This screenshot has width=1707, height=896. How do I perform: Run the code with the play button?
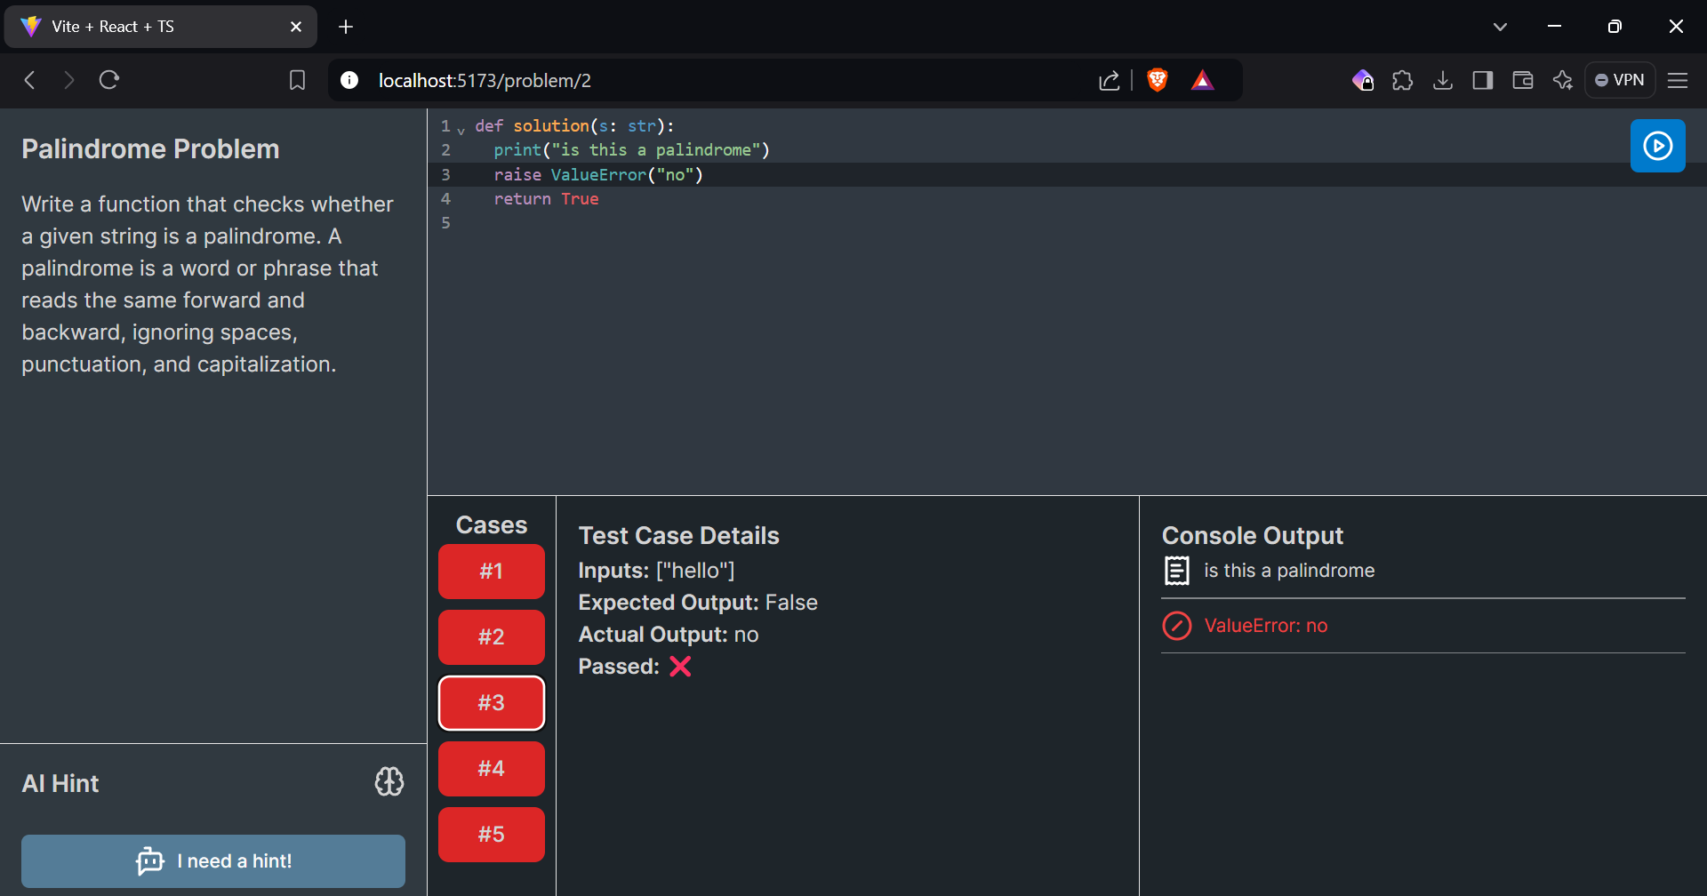pyautogui.click(x=1657, y=146)
